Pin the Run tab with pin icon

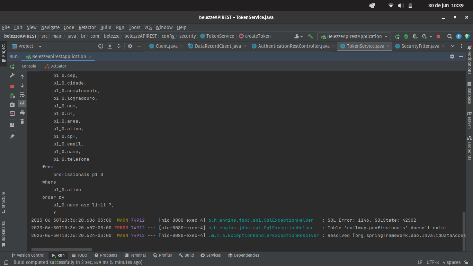(12, 136)
